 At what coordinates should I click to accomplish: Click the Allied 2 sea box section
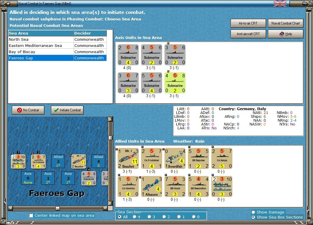[58, 161]
